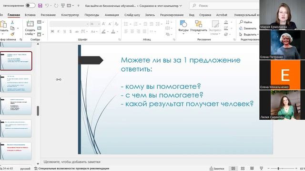
Task: Toggle italic К formatting
Action: 58,31
